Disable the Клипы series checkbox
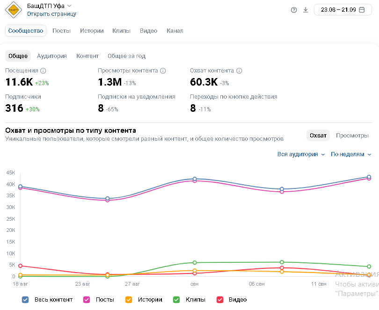Viewport: 379px width, 310px height. click(176, 300)
